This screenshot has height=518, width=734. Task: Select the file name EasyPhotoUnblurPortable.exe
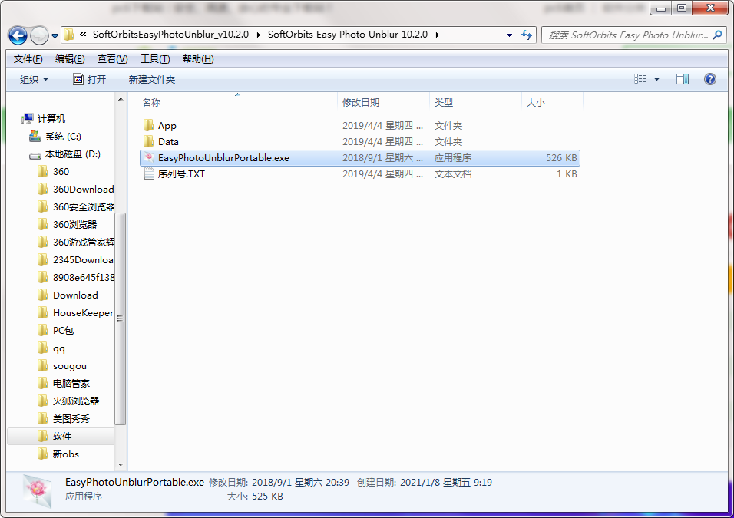[x=223, y=157]
